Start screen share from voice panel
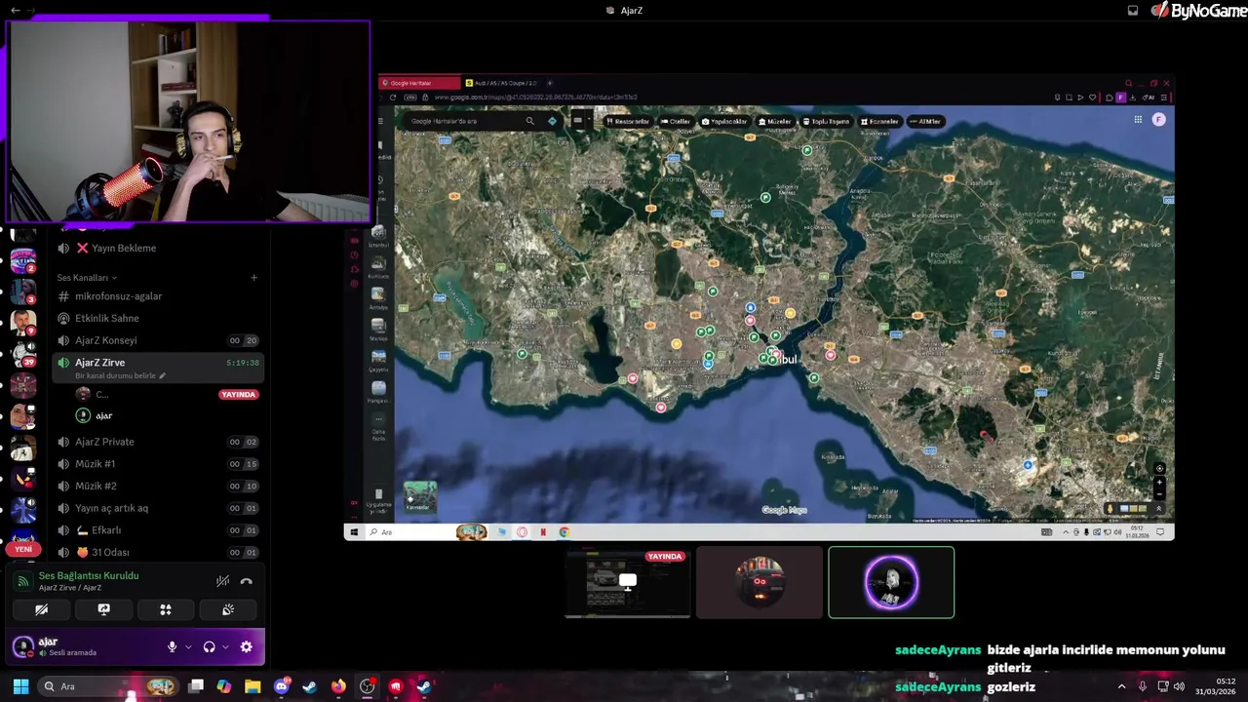The image size is (1248, 702). [103, 609]
